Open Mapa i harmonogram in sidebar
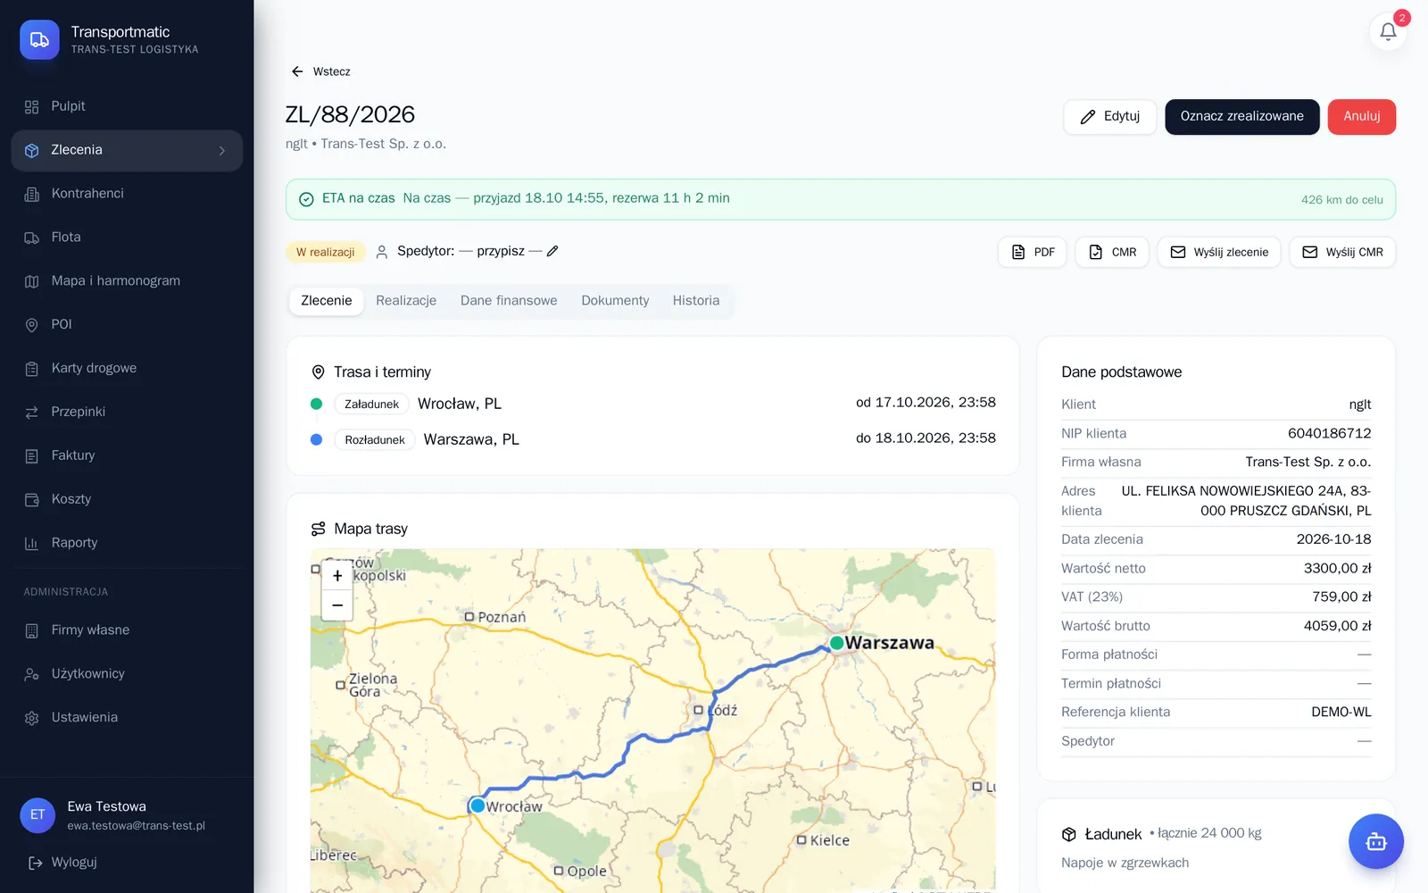 click(127, 281)
